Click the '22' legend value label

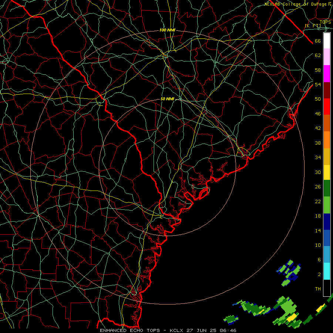click(x=318, y=201)
